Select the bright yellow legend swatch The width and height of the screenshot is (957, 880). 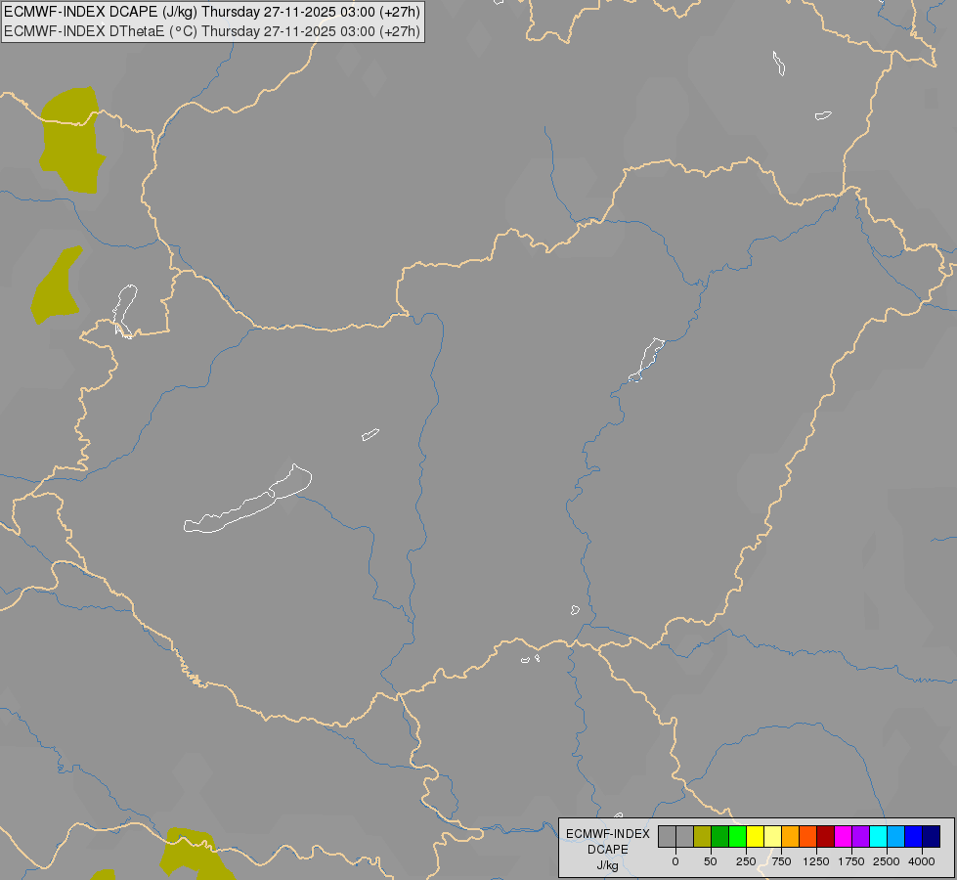[x=755, y=837]
